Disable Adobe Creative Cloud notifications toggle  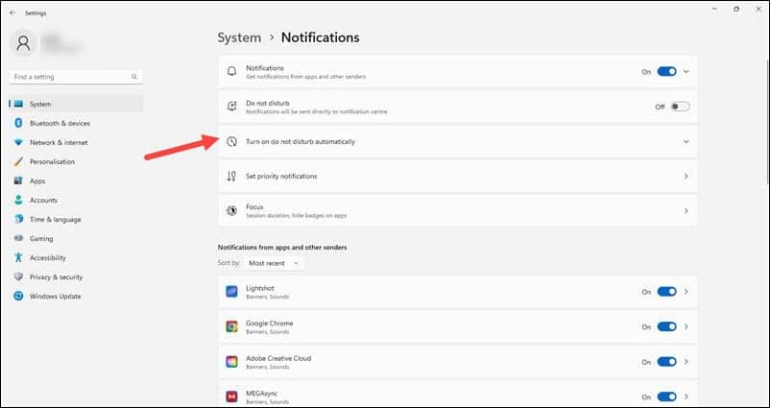coord(667,362)
